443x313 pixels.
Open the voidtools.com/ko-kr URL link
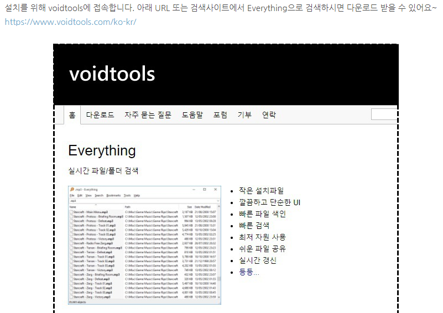[x=71, y=22]
